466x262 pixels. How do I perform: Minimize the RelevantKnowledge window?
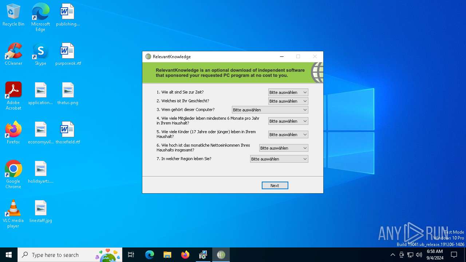tap(281, 57)
